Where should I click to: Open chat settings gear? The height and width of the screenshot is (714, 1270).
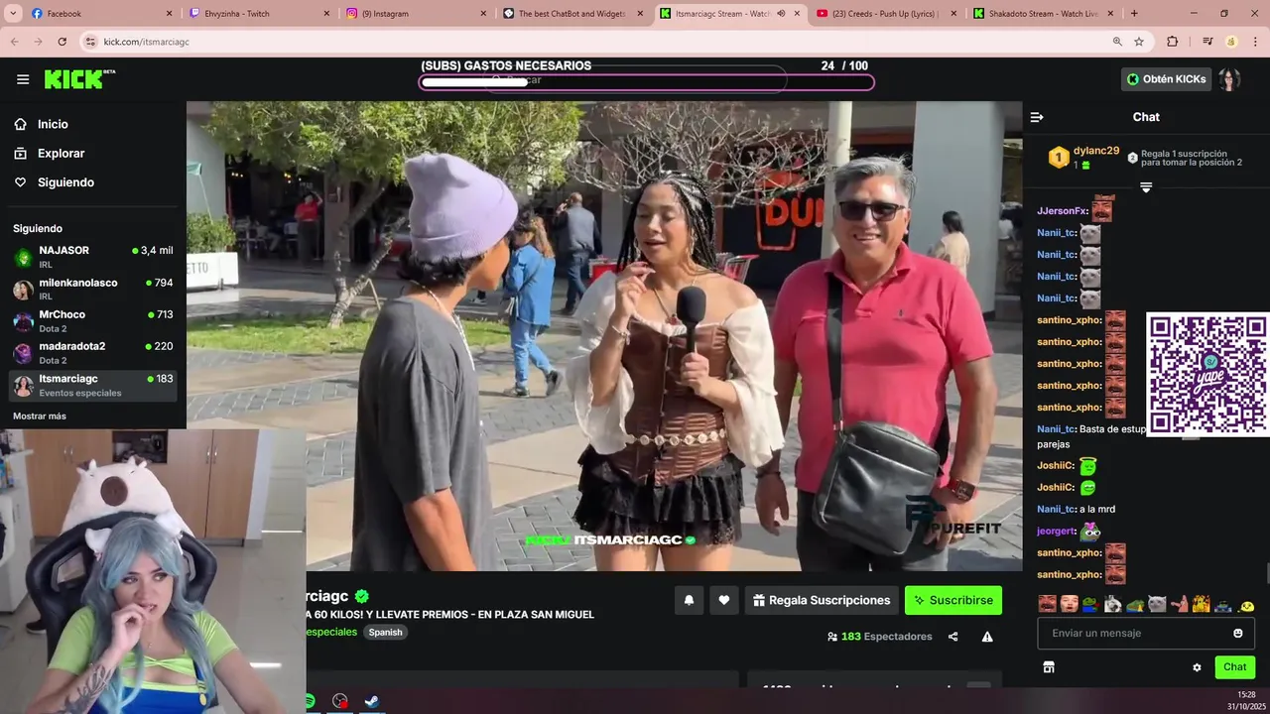[1197, 667]
